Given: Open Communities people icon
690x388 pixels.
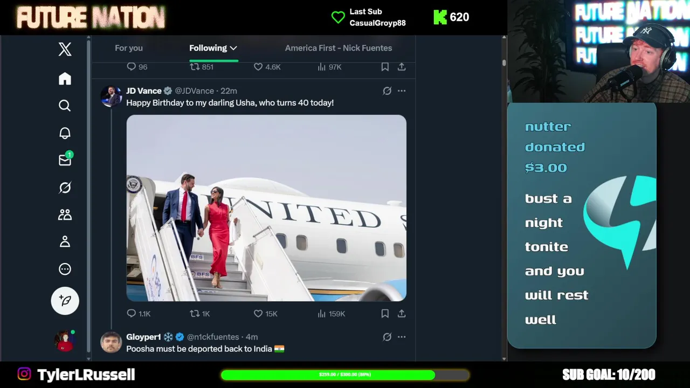Looking at the screenshot, I should pyautogui.click(x=65, y=214).
